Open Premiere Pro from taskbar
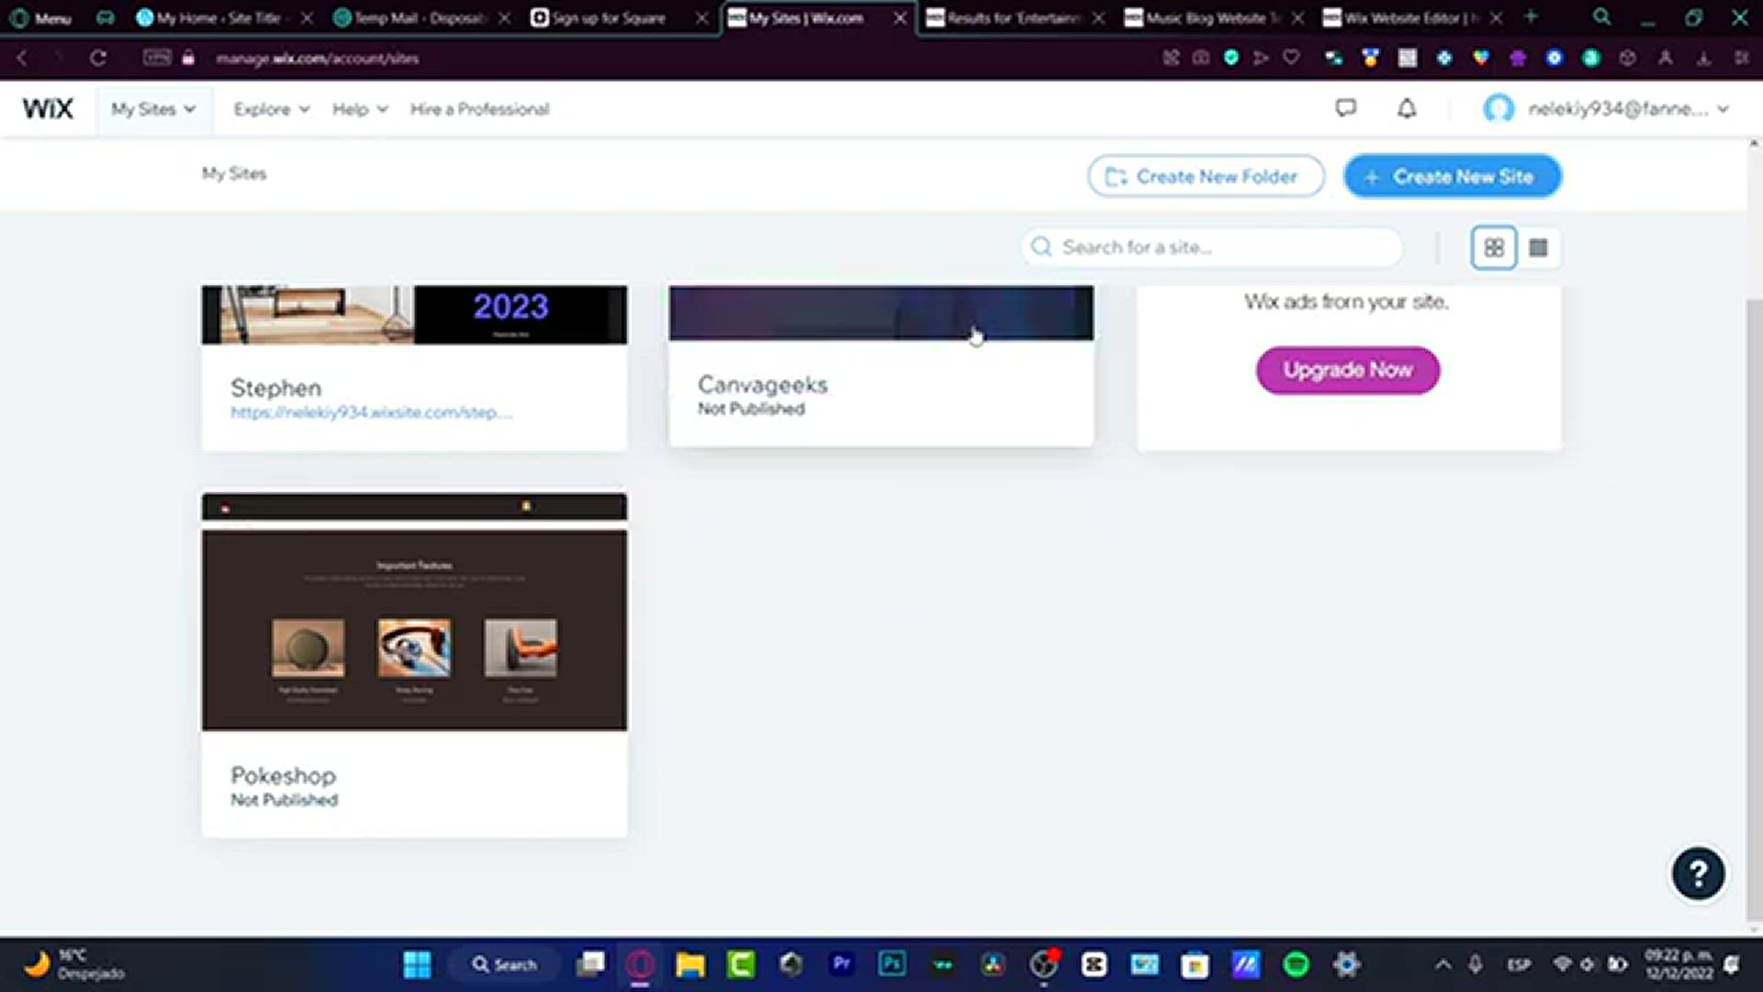The image size is (1763, 992). click(x=841, y=964)
